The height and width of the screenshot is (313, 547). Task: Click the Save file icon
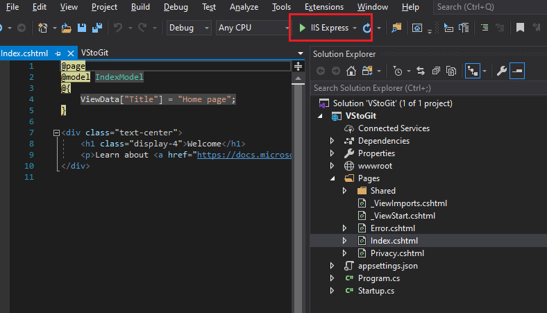tap(82, 28)
